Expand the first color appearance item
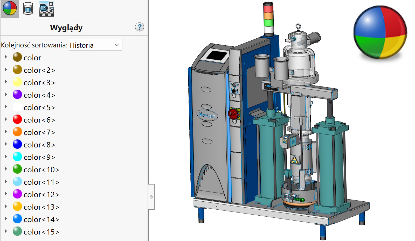 pos(6,57)
